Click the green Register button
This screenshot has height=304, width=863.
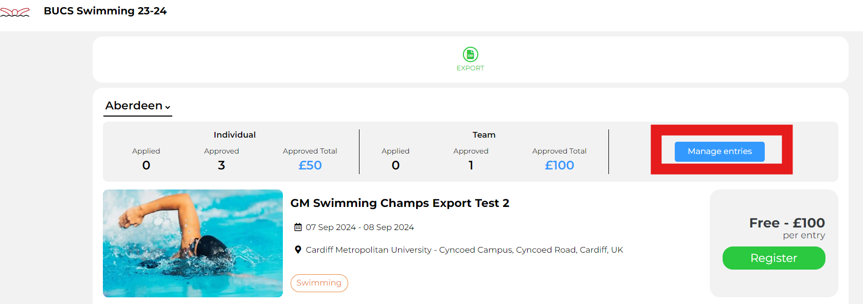(x=774, y=258)
